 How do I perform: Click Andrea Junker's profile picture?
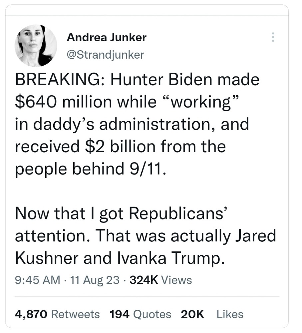coord(36,46)
